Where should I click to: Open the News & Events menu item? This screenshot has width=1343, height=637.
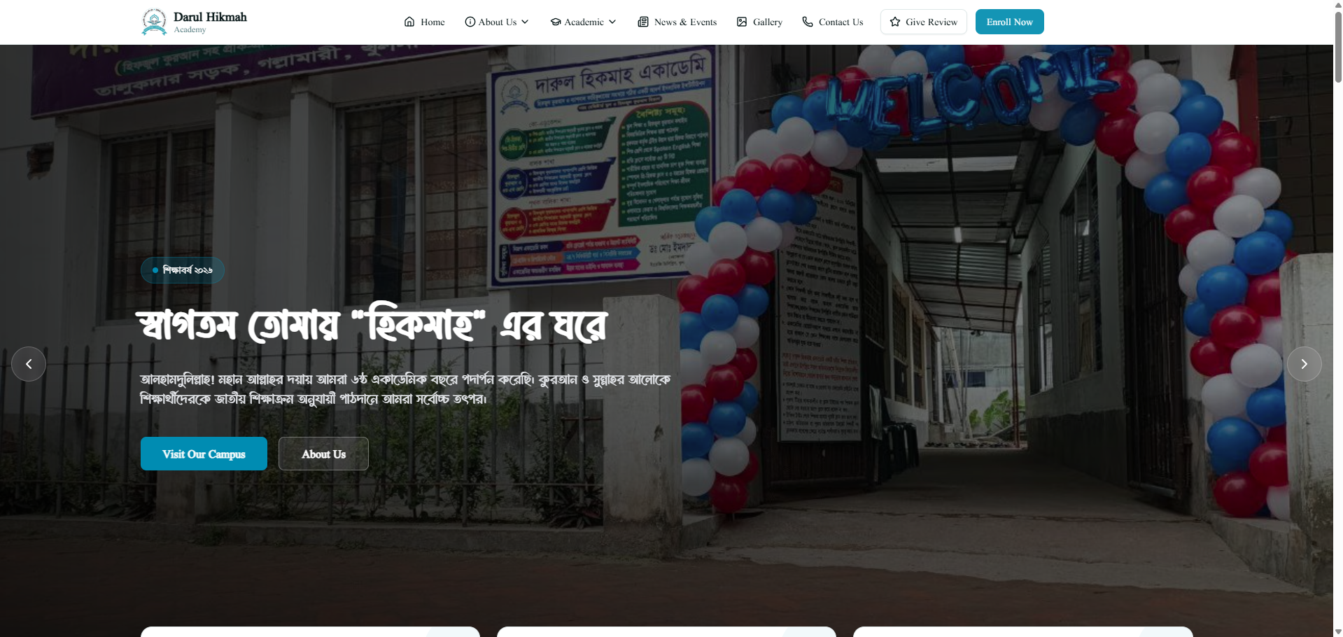click(677, 22)
